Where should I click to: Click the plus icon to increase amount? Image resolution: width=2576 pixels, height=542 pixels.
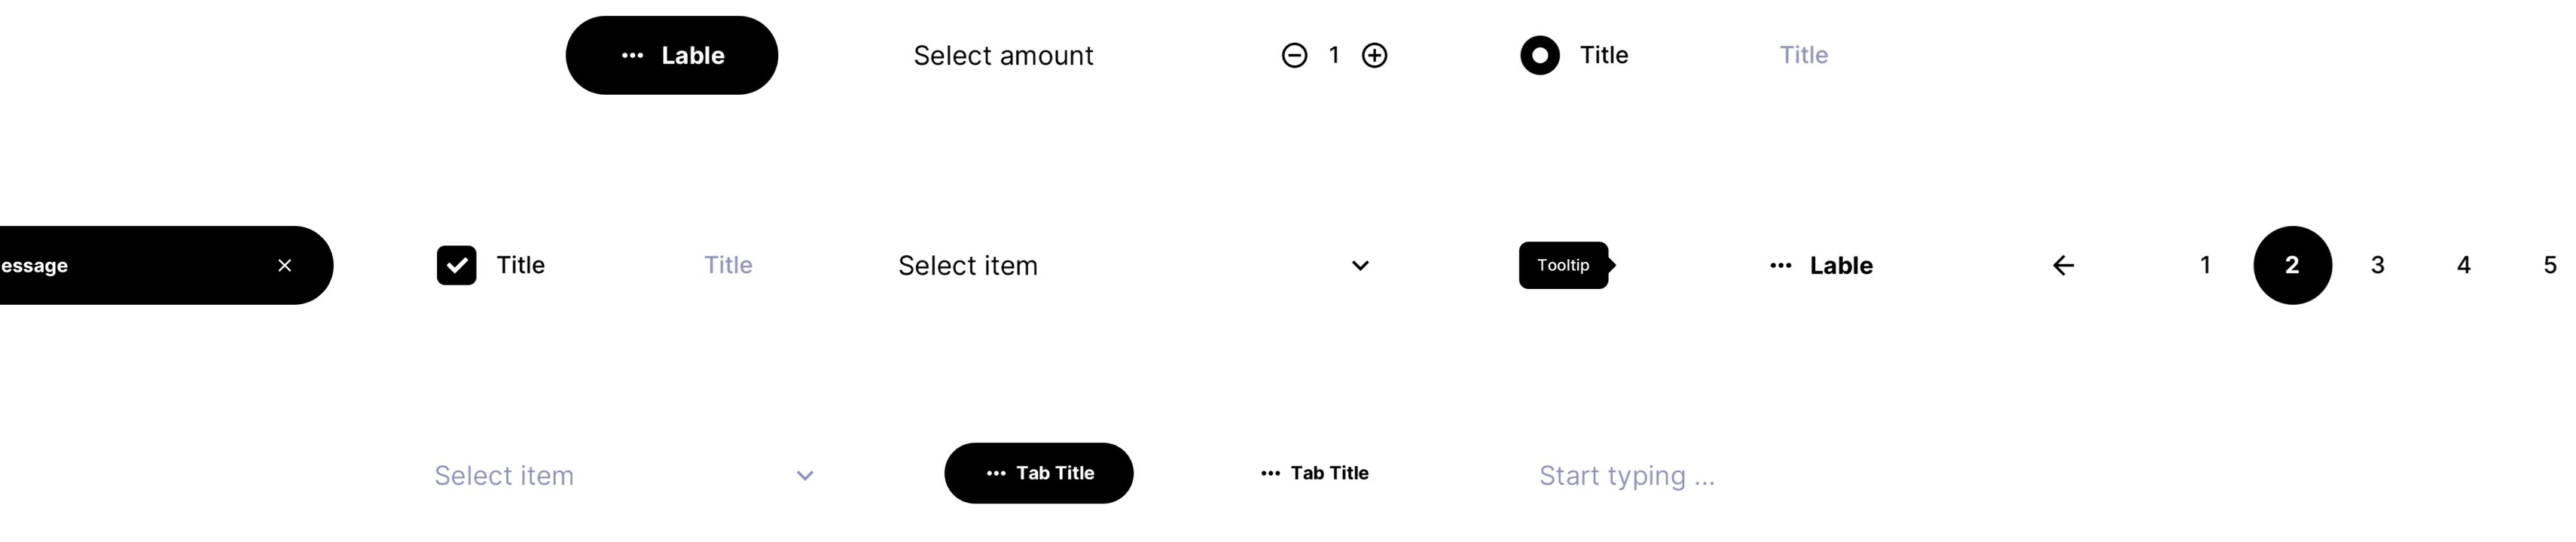click(x=1375, y=55)
